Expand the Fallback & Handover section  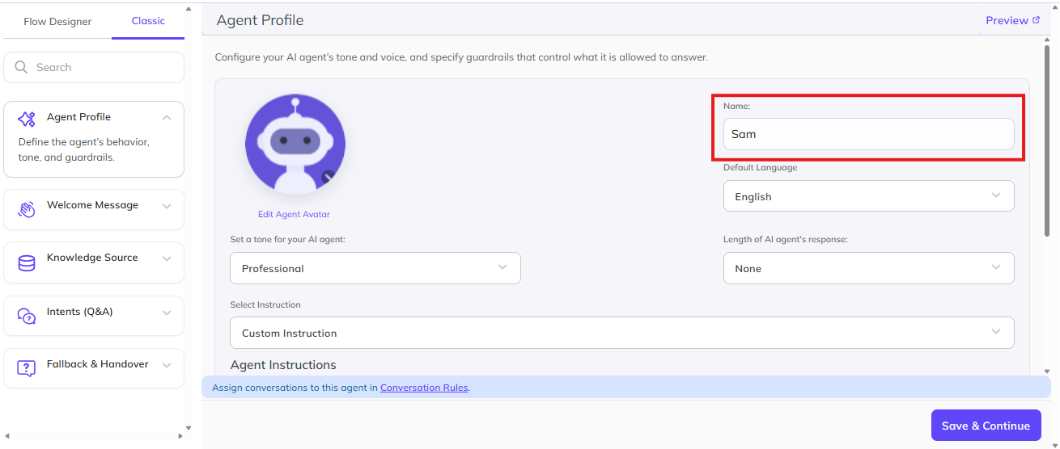pos(167,365)
